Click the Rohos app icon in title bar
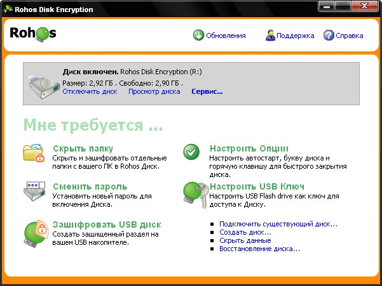This screenshot has width=382, height=286. coord(8,10)
